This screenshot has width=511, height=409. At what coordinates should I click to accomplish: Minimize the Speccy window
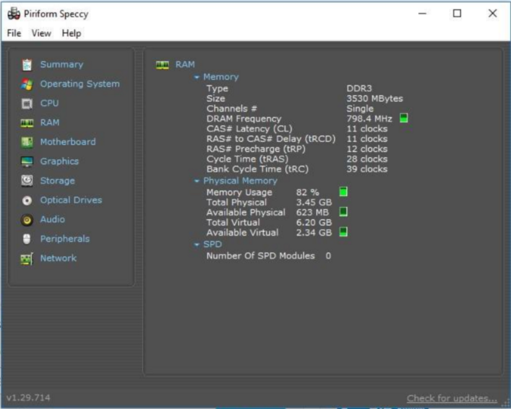[x=423, y=14]
